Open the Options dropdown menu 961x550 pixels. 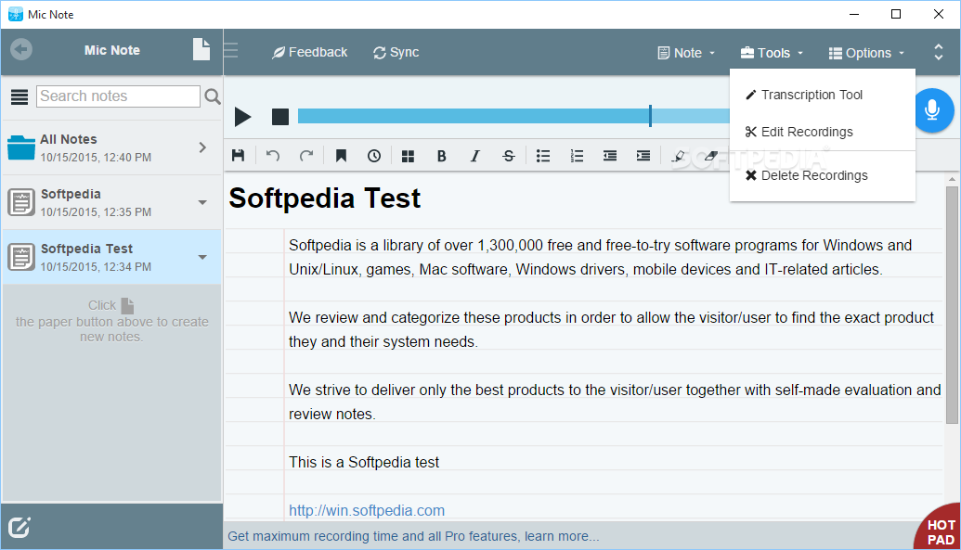tap(866, 53)
